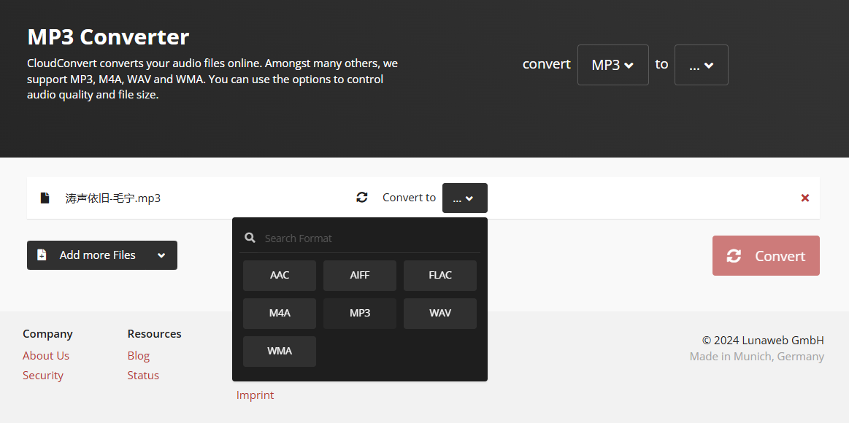
Task: Choose FLAC format
Action: [440, 276]
